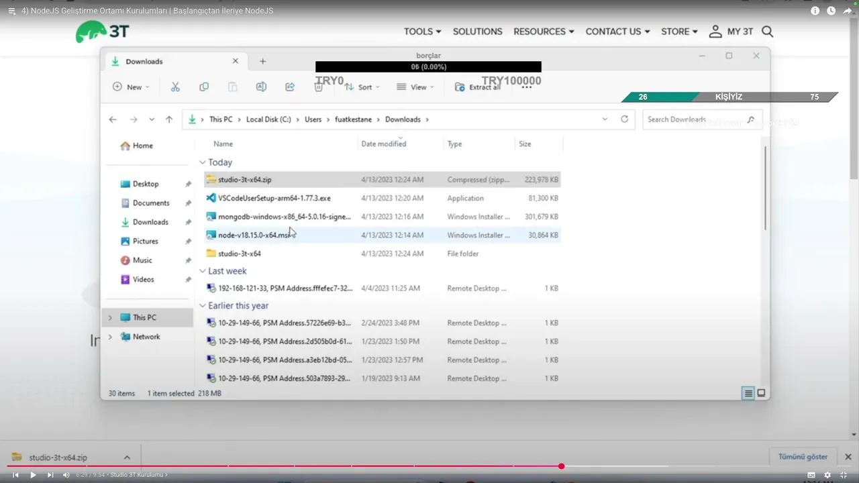
Task: Open the STORE website menu
Action: tap(679, 32)
